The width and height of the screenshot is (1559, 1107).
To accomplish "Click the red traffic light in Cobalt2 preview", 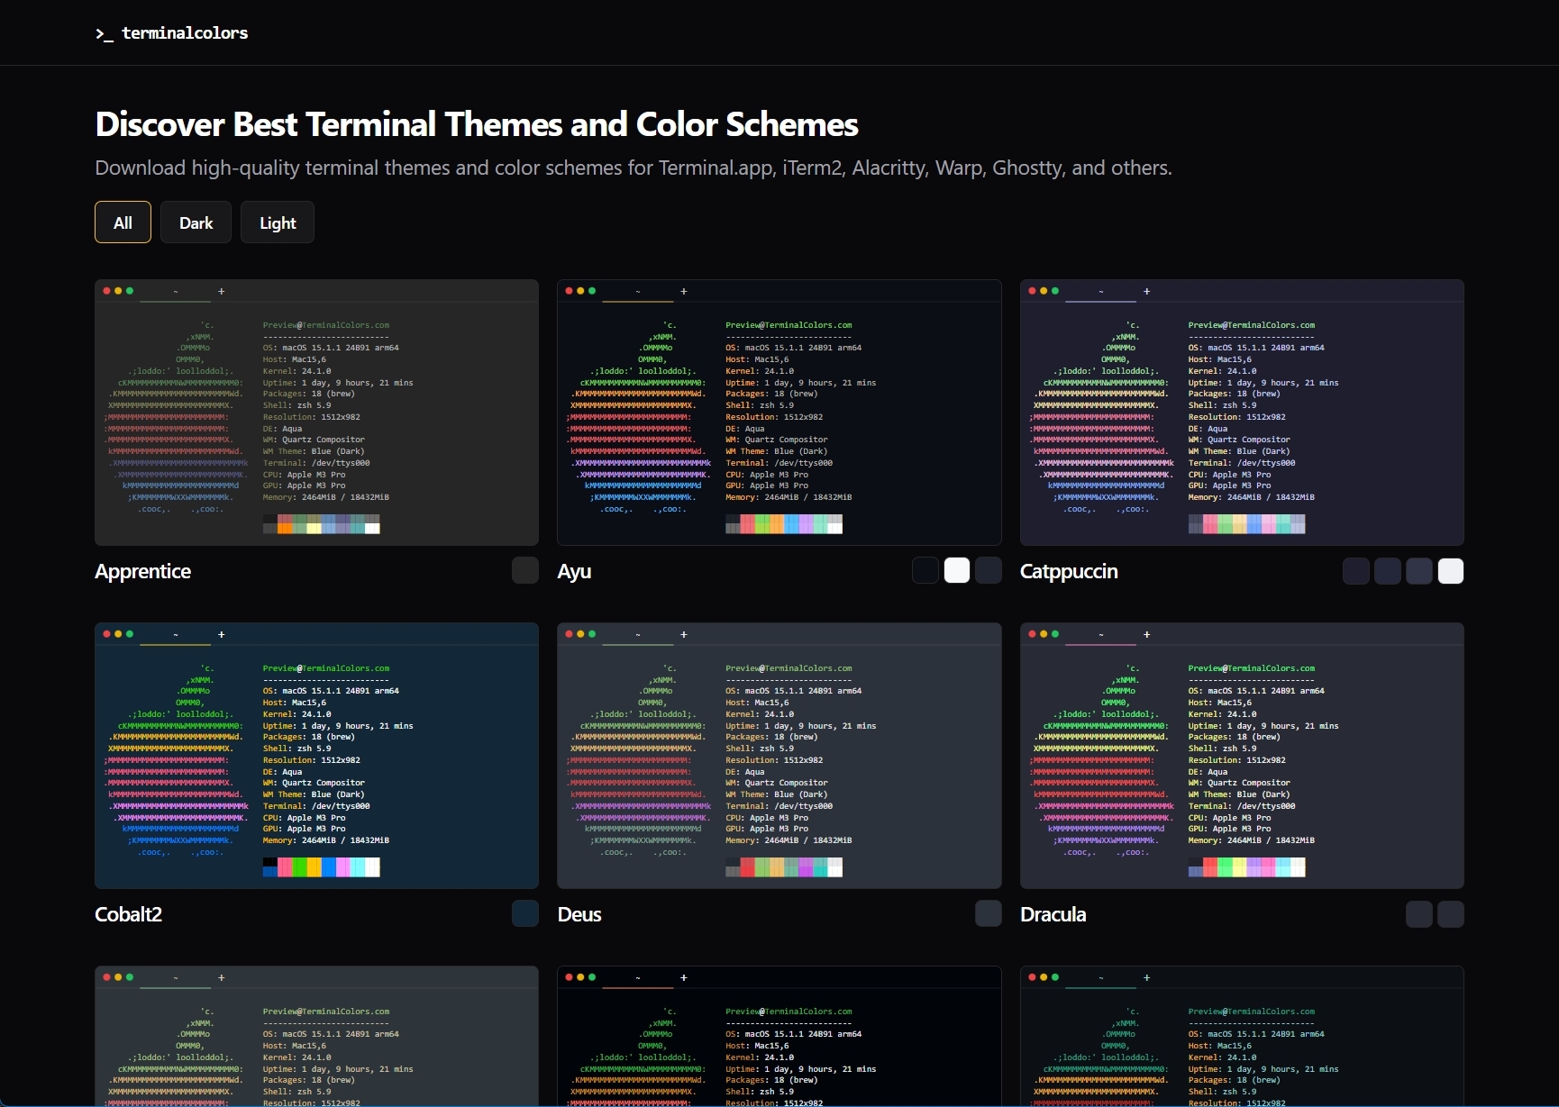I will (105, 634).
